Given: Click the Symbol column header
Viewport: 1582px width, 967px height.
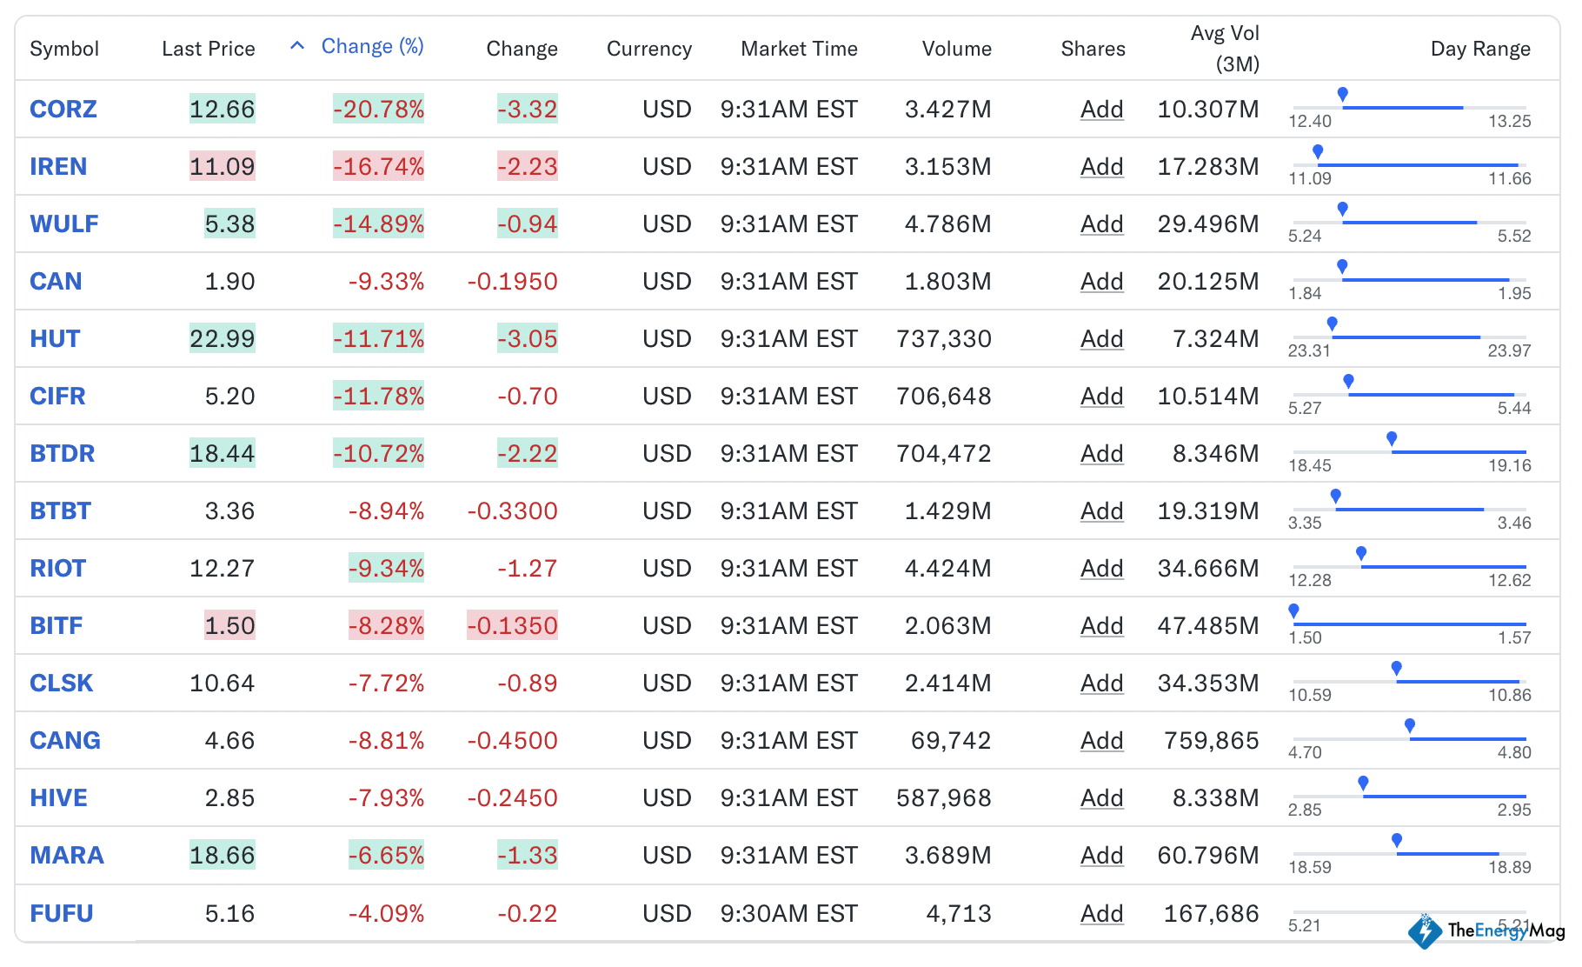Looking at the screenshot, I should click(64, 49).
